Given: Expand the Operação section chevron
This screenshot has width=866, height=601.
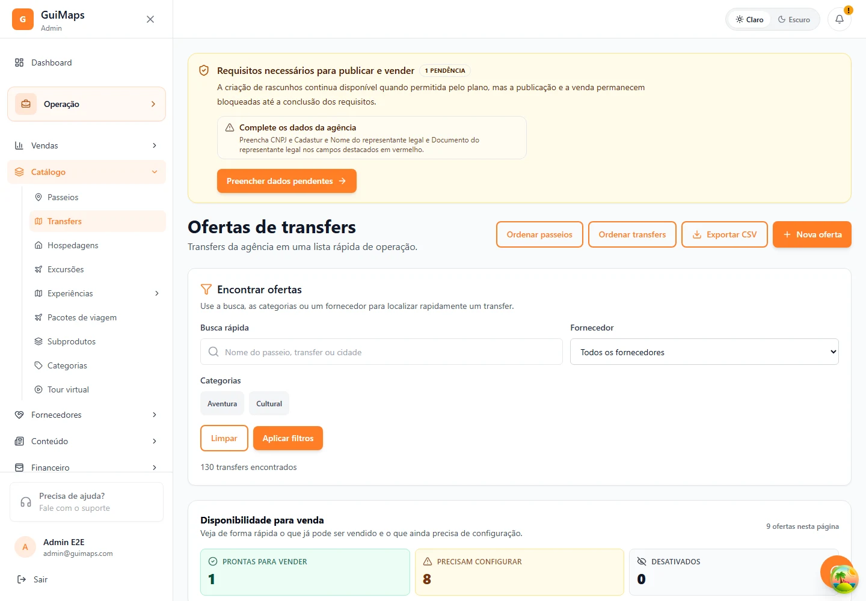Looking at the screenshot, I should (x=153, y=104).
